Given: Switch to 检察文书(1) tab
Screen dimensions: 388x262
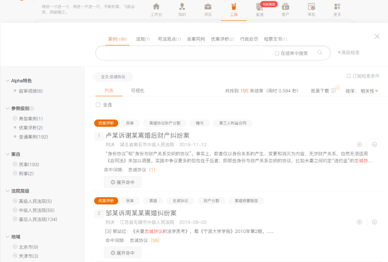Looking at the screenshot, I should 276,39.
